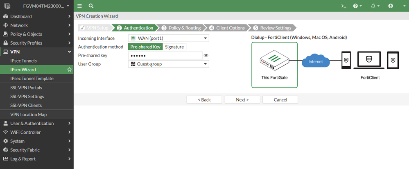Open the Incoming Interface dropdown
The width and height of the screenshot is (409, 169).
pos(169,38)
